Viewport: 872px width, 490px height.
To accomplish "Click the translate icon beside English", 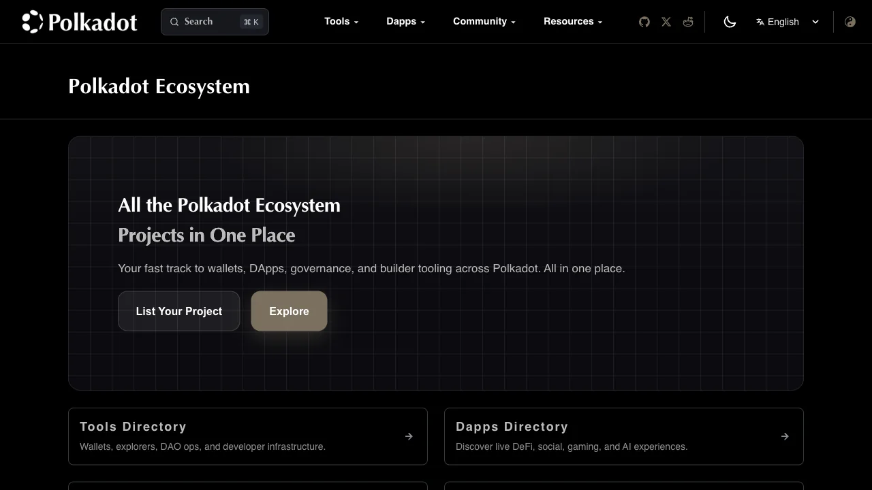I will pos(760,22).
